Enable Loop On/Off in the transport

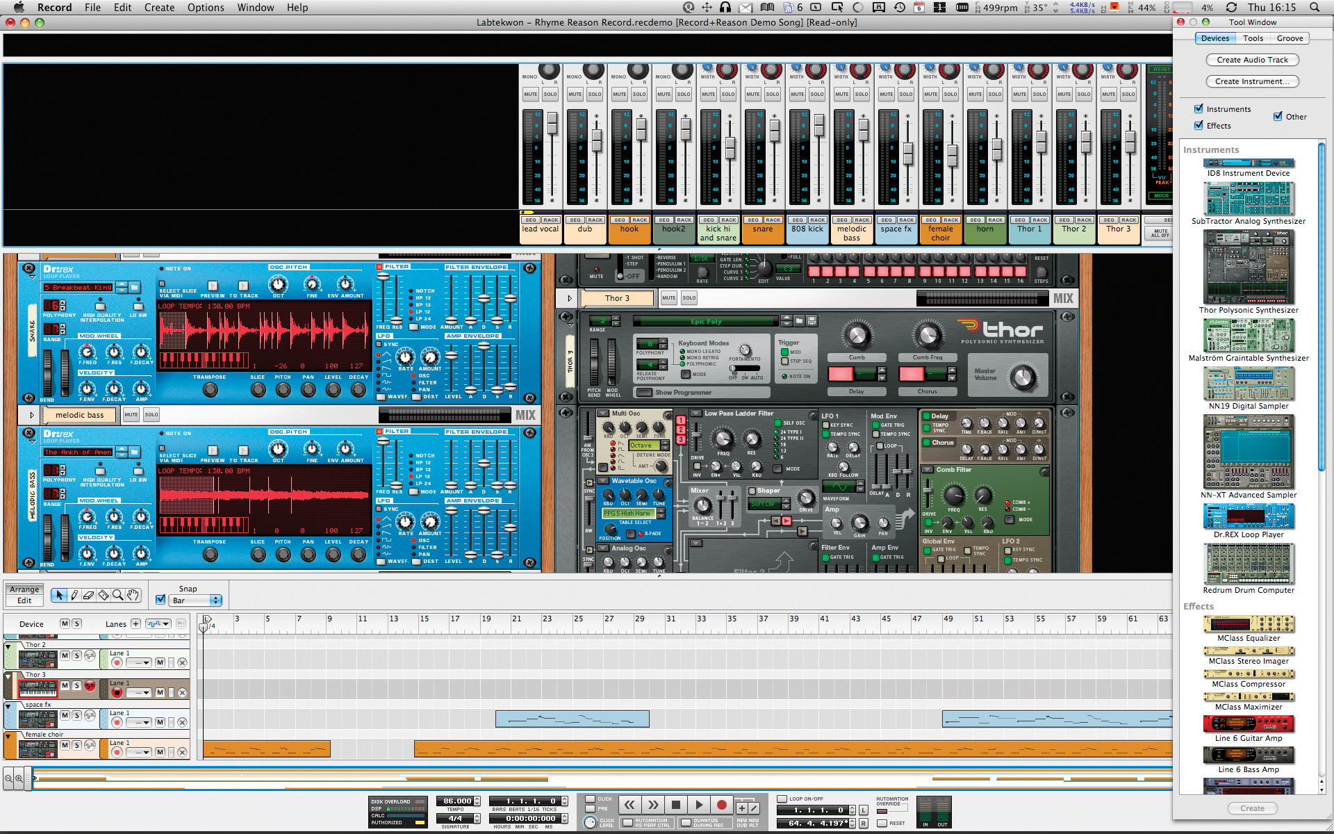pos(782,799)
